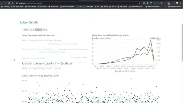Open the browser home page icon
The image size is (183, 103).
tap(13, 3)
